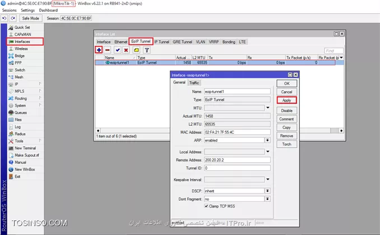
Task: Add comment with yellow note icon
Action: click(136, 50)
